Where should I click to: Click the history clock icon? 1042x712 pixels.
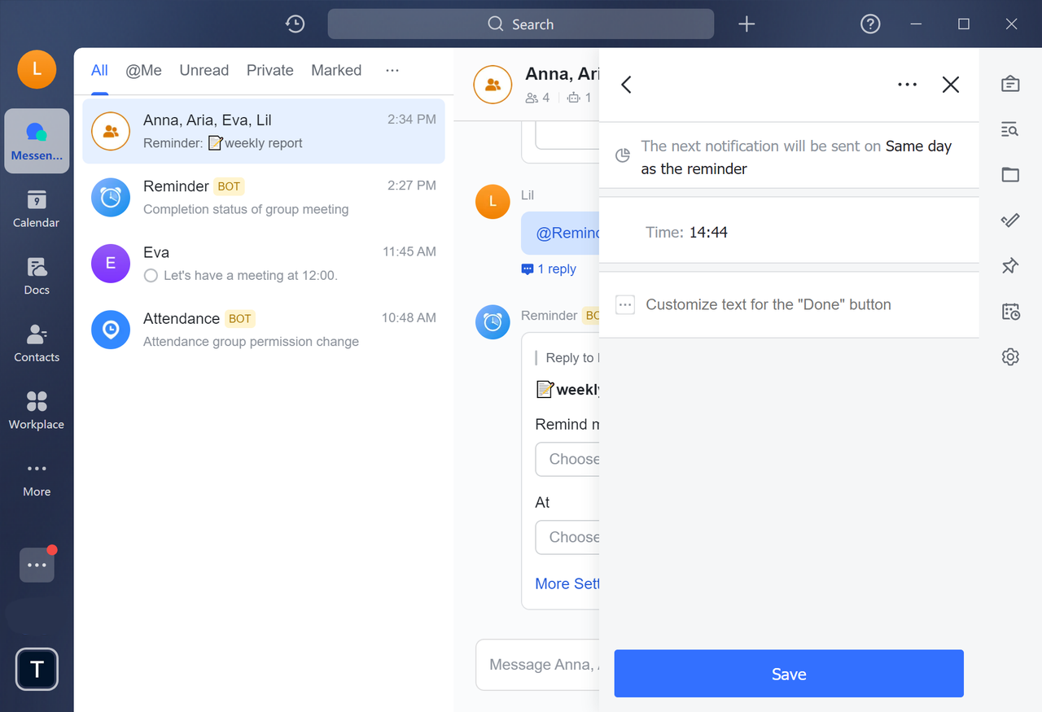[295, 24]
